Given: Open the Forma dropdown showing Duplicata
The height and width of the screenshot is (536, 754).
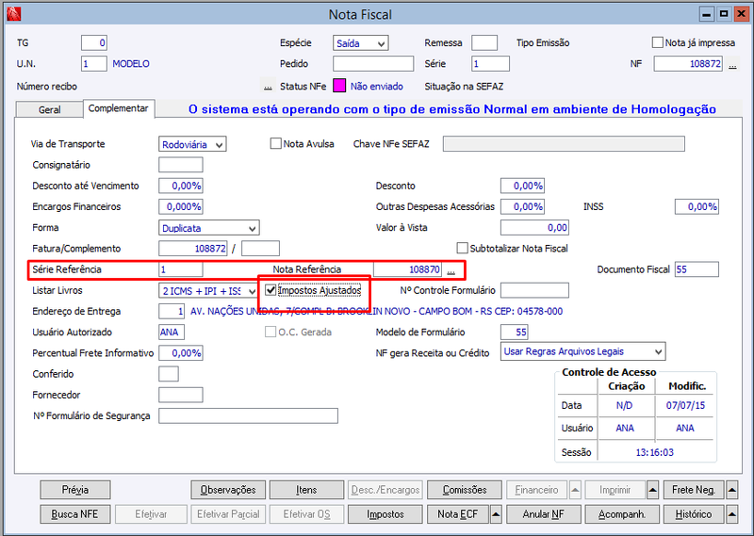Looking at the screenshot, I should [209, 228].
